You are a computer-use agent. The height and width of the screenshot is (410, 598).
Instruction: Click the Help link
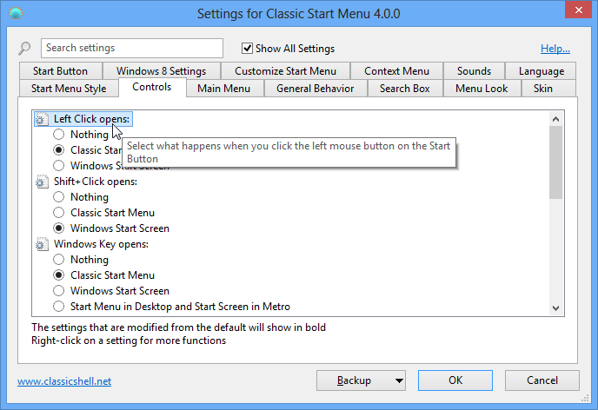(x=555, y=49)
